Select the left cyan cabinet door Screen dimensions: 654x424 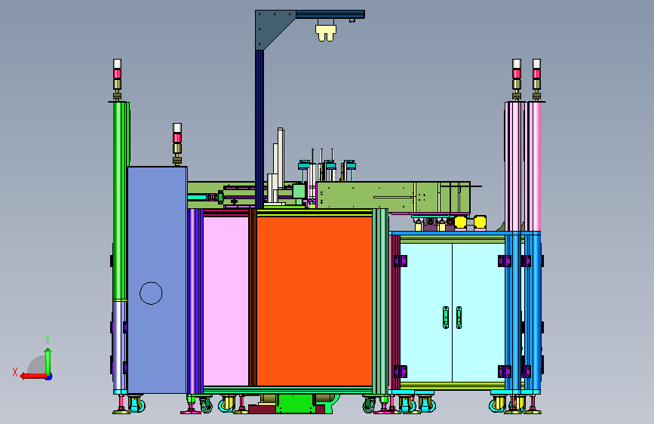(426, 312)
